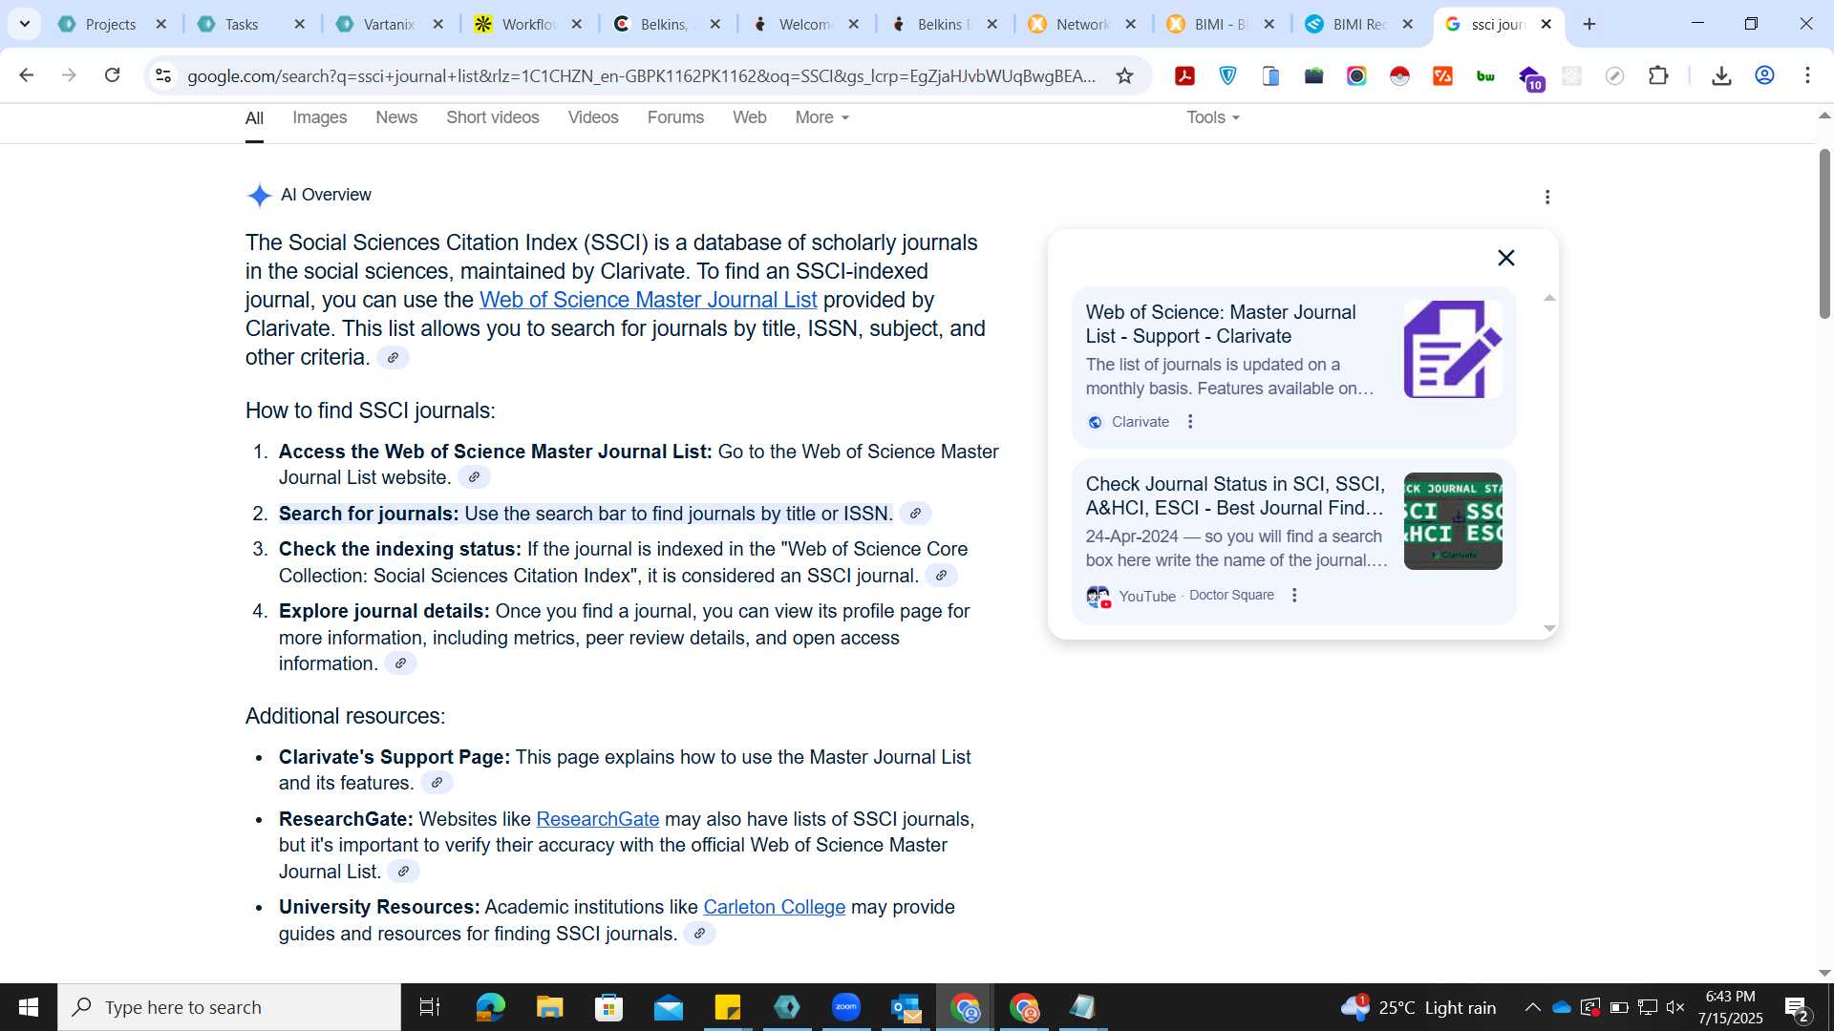This screenshot has width=1834, height=1031.
Task: Open more options for Clarivate source card
Action: coord(1190,422)
